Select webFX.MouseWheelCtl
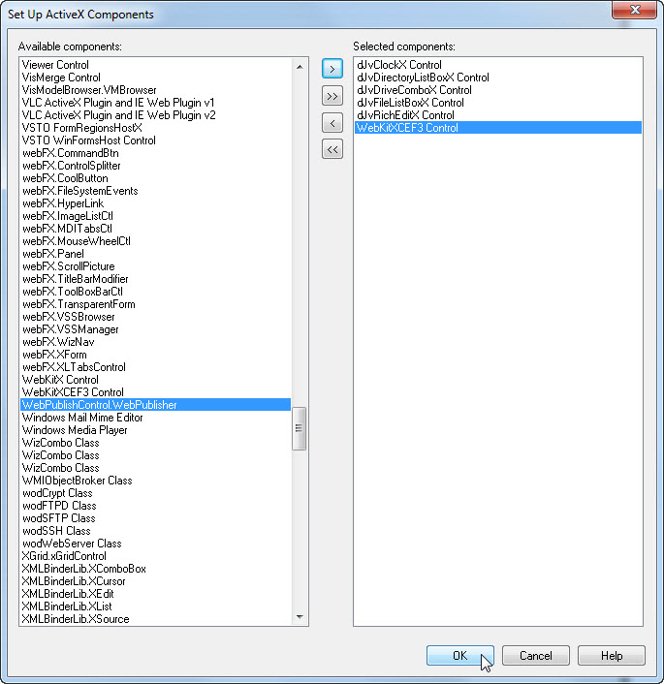 155,241
